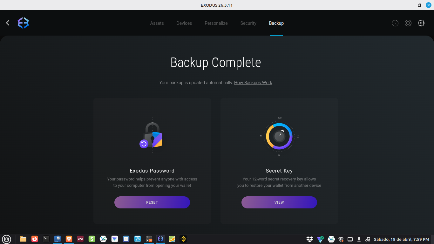This screenshot has width=434, height=244.
Task: Select the Security tab
Action: coord(248,23)
